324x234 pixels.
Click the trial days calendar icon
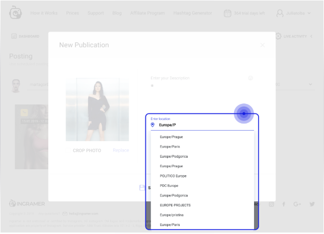[227, 13]
